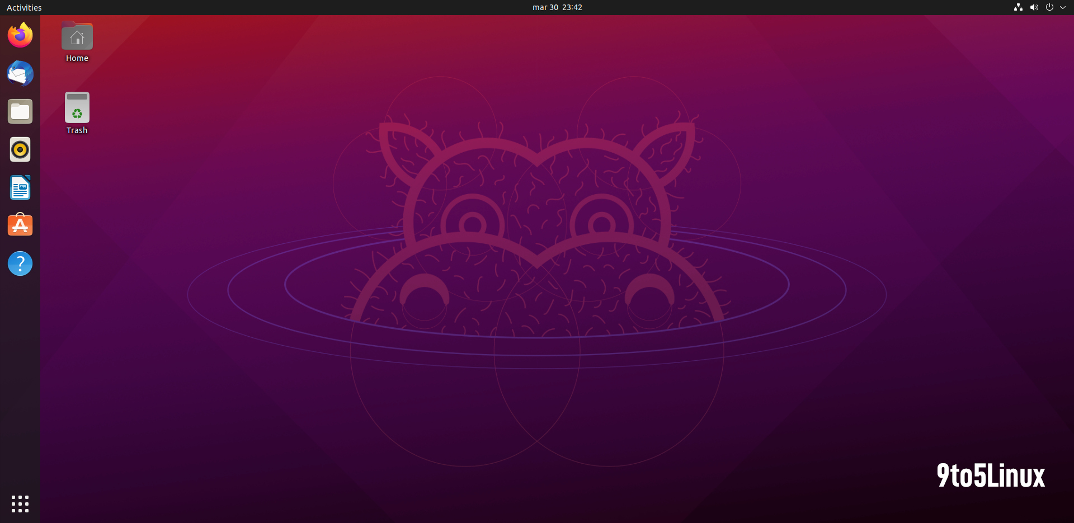Viewport: 1074px width, 523px height.
Task: Click the volume icon in the top bar
Action: (x=1034, y=7)
